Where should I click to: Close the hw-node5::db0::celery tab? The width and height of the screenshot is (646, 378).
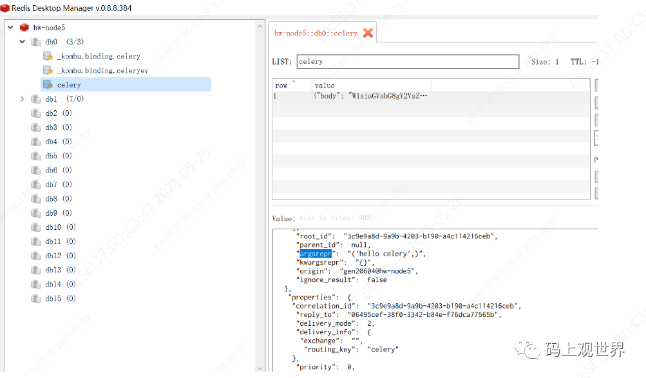click(x=368, y=33)
